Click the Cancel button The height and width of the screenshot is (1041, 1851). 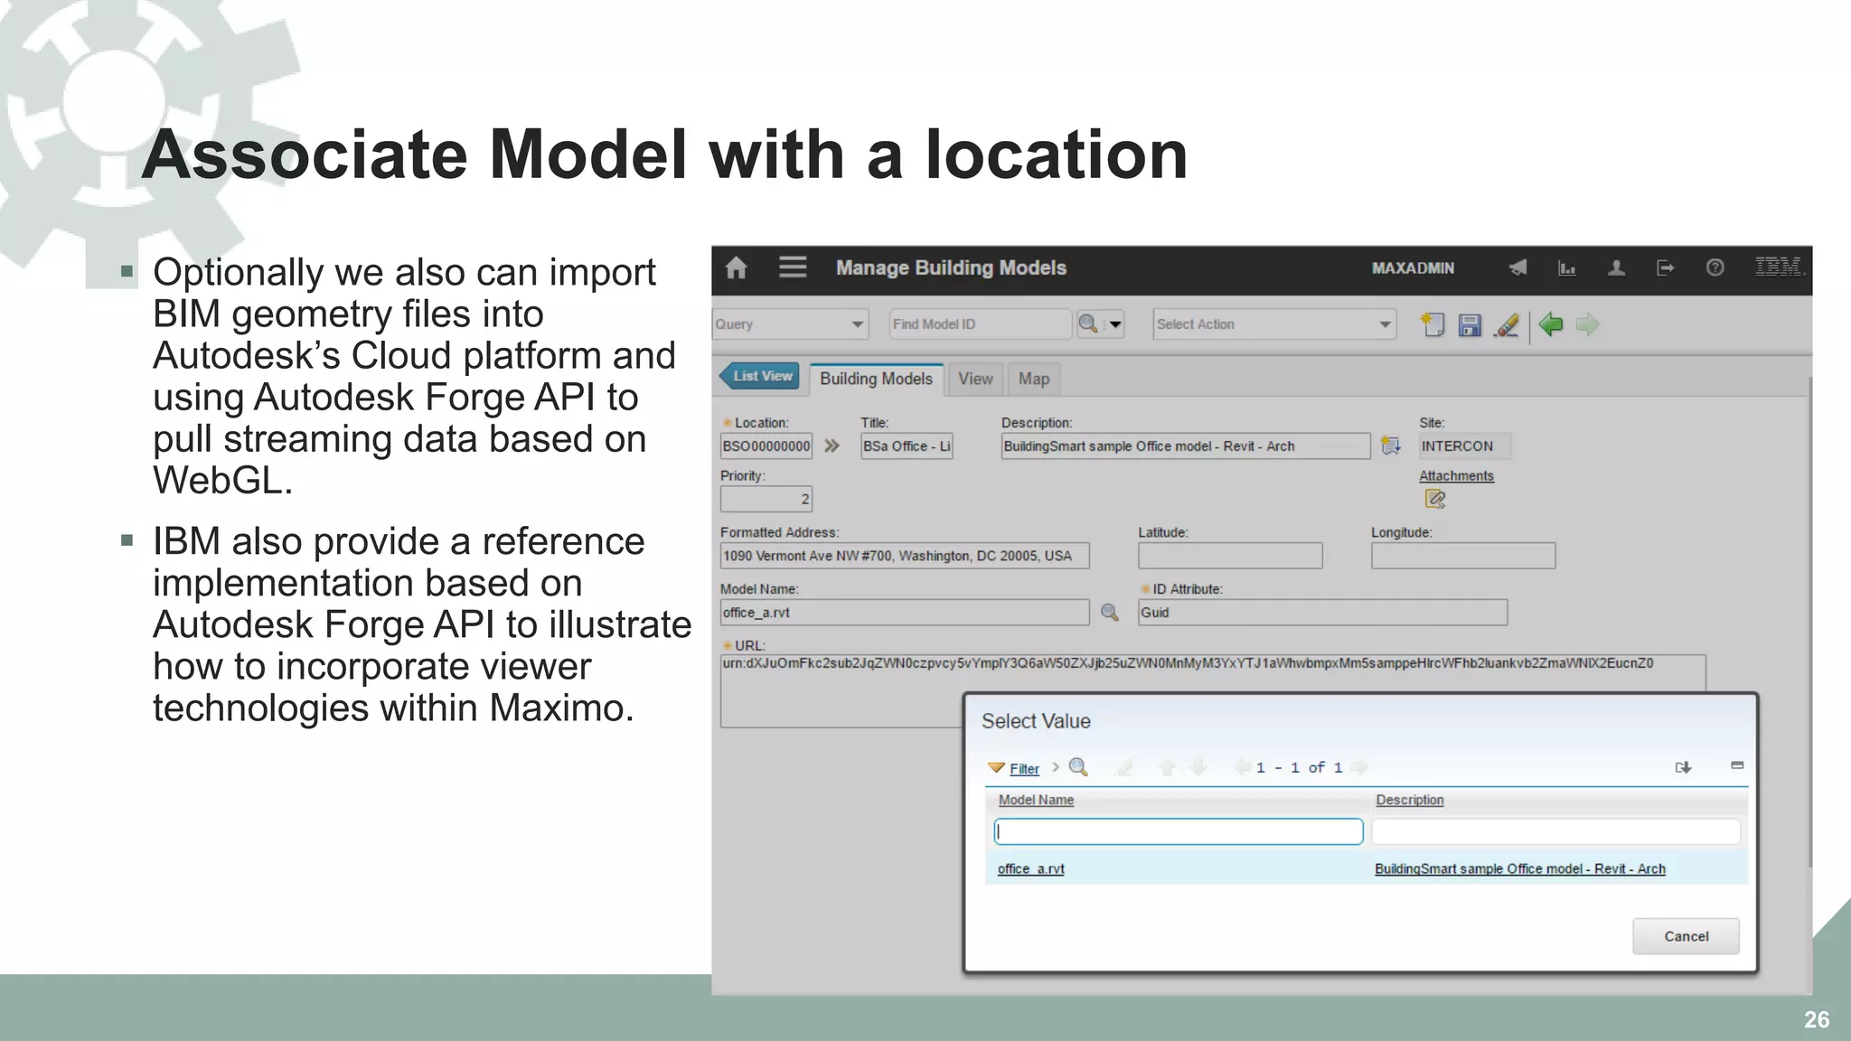1686,936
